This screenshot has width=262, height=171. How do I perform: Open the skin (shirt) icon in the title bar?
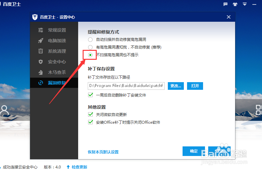[235, 4]
